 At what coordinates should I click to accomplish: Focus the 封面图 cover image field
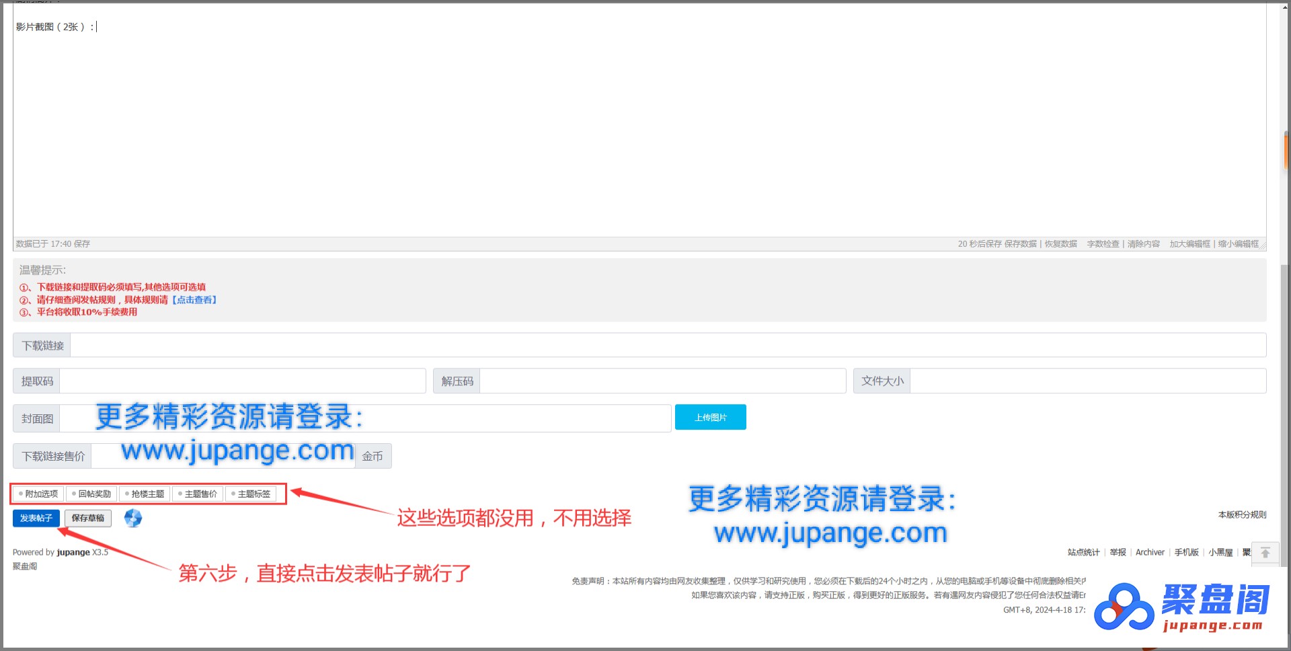365,418
